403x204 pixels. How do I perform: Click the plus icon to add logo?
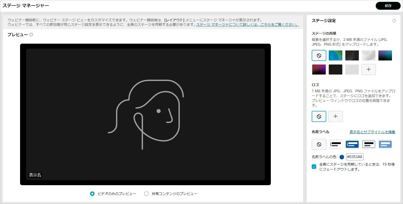pos(335,116)
